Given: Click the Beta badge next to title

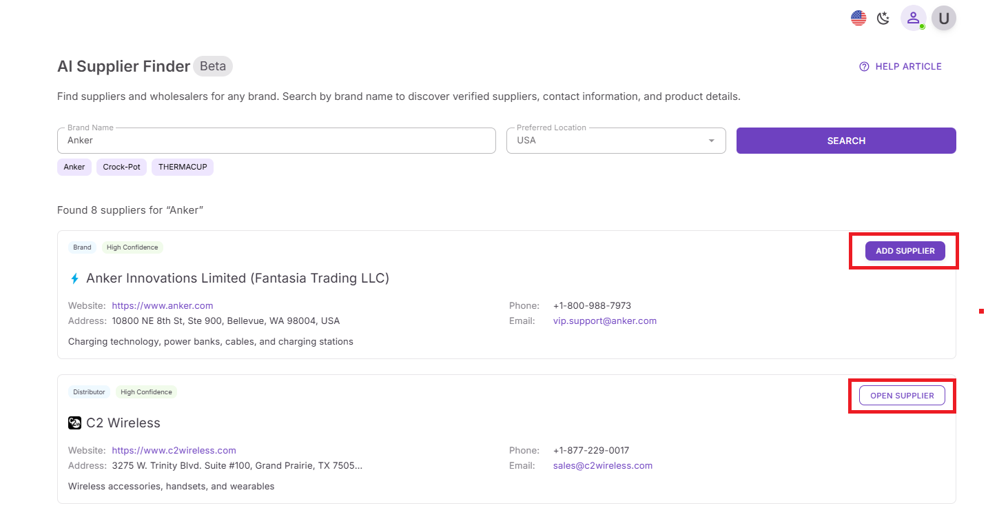Looking at the screenshot, I should pos(213,66).
